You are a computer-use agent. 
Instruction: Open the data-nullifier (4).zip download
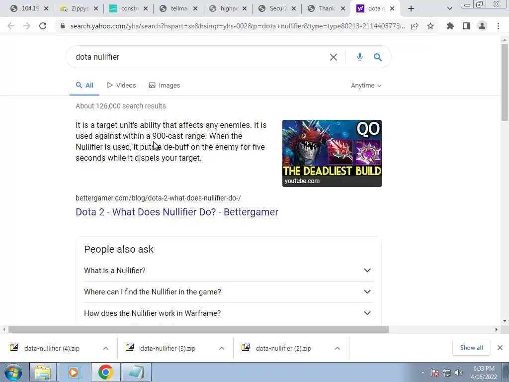[52, 348]
